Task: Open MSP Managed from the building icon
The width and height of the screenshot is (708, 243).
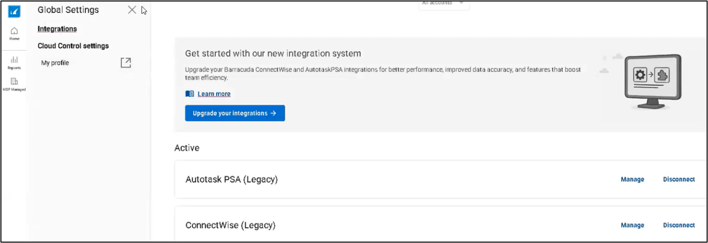Action: [14, 82]
